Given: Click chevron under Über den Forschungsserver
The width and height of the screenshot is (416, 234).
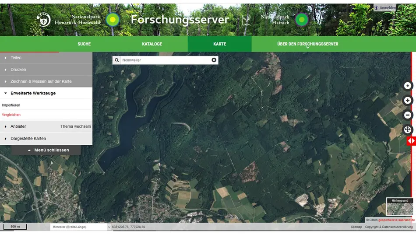Looking at the screenshot, I should pos(308,48).
